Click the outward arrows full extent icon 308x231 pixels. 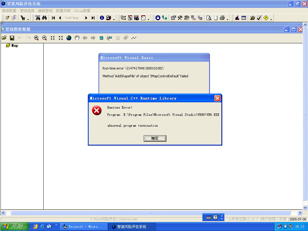click(61, 38)
